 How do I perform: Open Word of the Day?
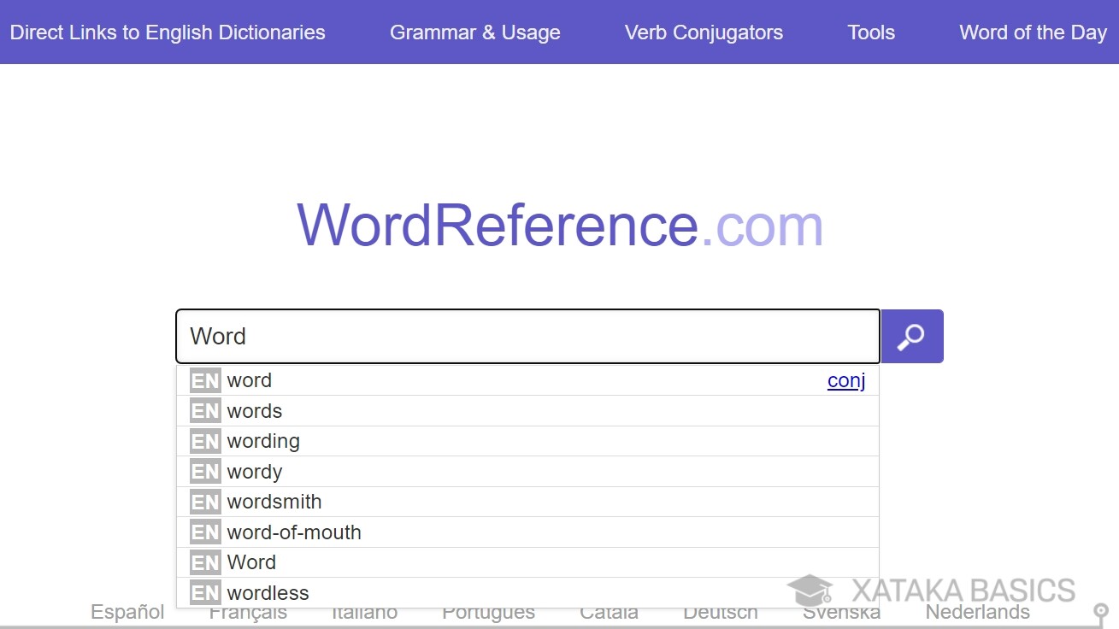[x=1032, y=32]
